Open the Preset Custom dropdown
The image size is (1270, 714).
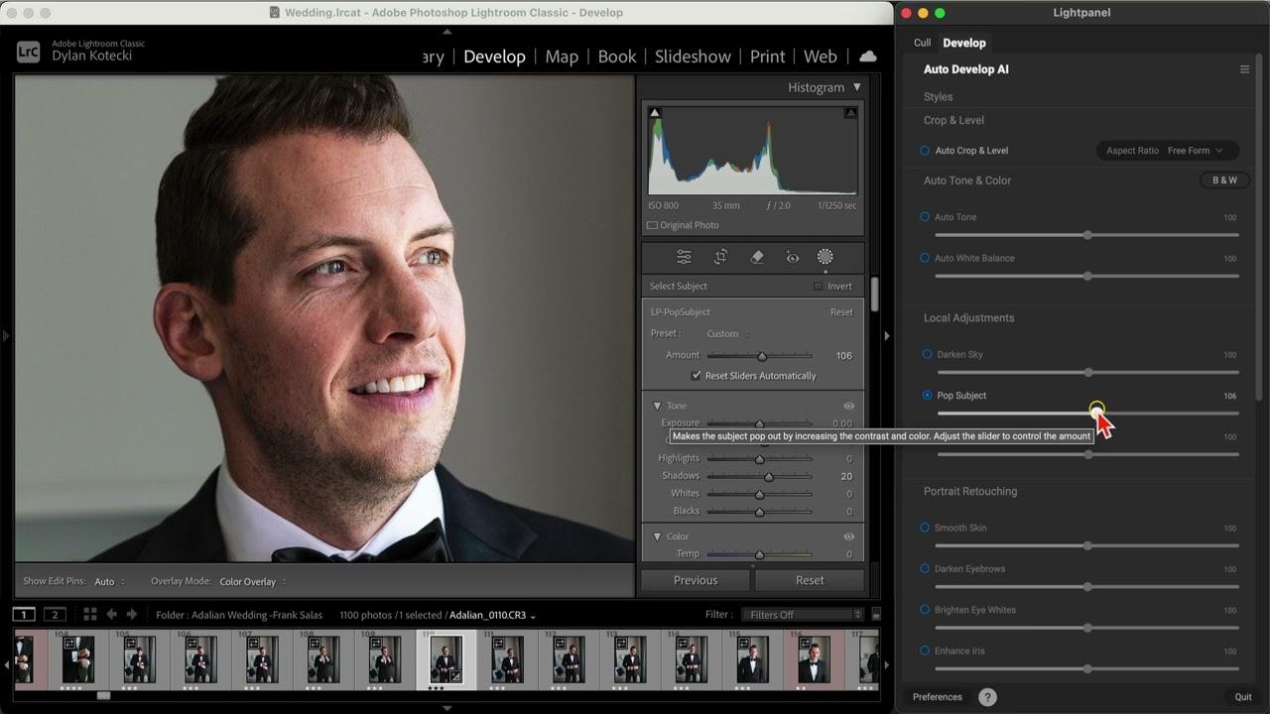(x=728, y=334)
